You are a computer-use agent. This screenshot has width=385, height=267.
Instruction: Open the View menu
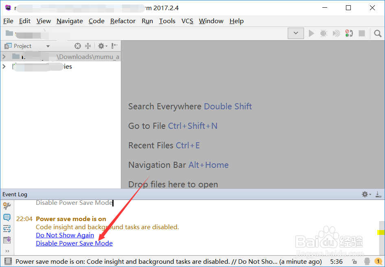coord(44,21)
